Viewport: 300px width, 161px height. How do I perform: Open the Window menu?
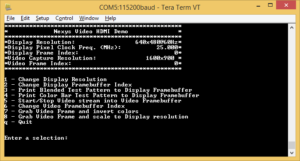pos(89,18)
